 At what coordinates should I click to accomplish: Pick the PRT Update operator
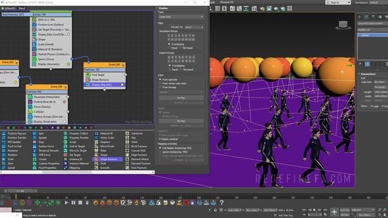14,142
